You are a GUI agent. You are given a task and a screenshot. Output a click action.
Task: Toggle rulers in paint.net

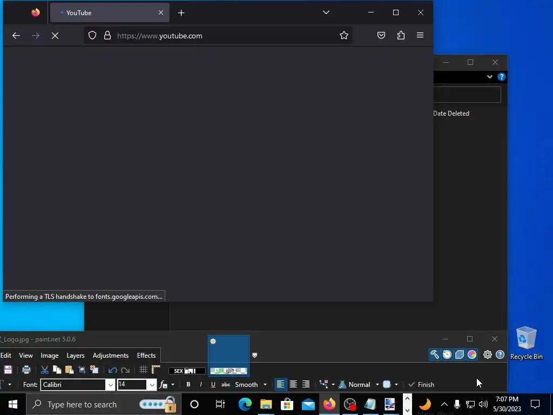click(156, 370)
